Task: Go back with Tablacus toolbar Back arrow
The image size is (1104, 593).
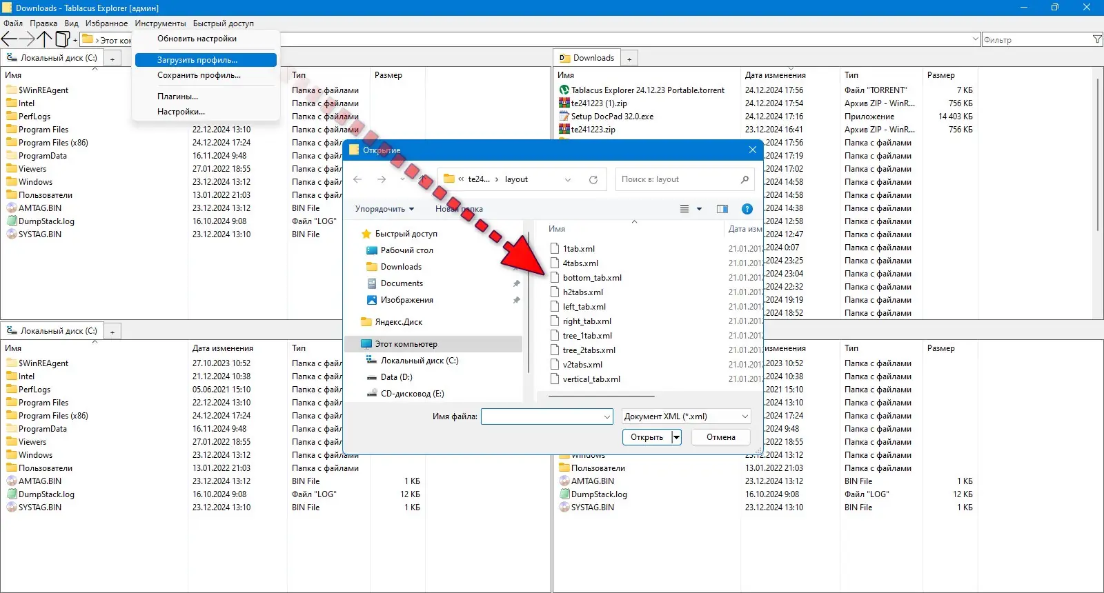Action: pyautogui.click(x=10, y=39)
